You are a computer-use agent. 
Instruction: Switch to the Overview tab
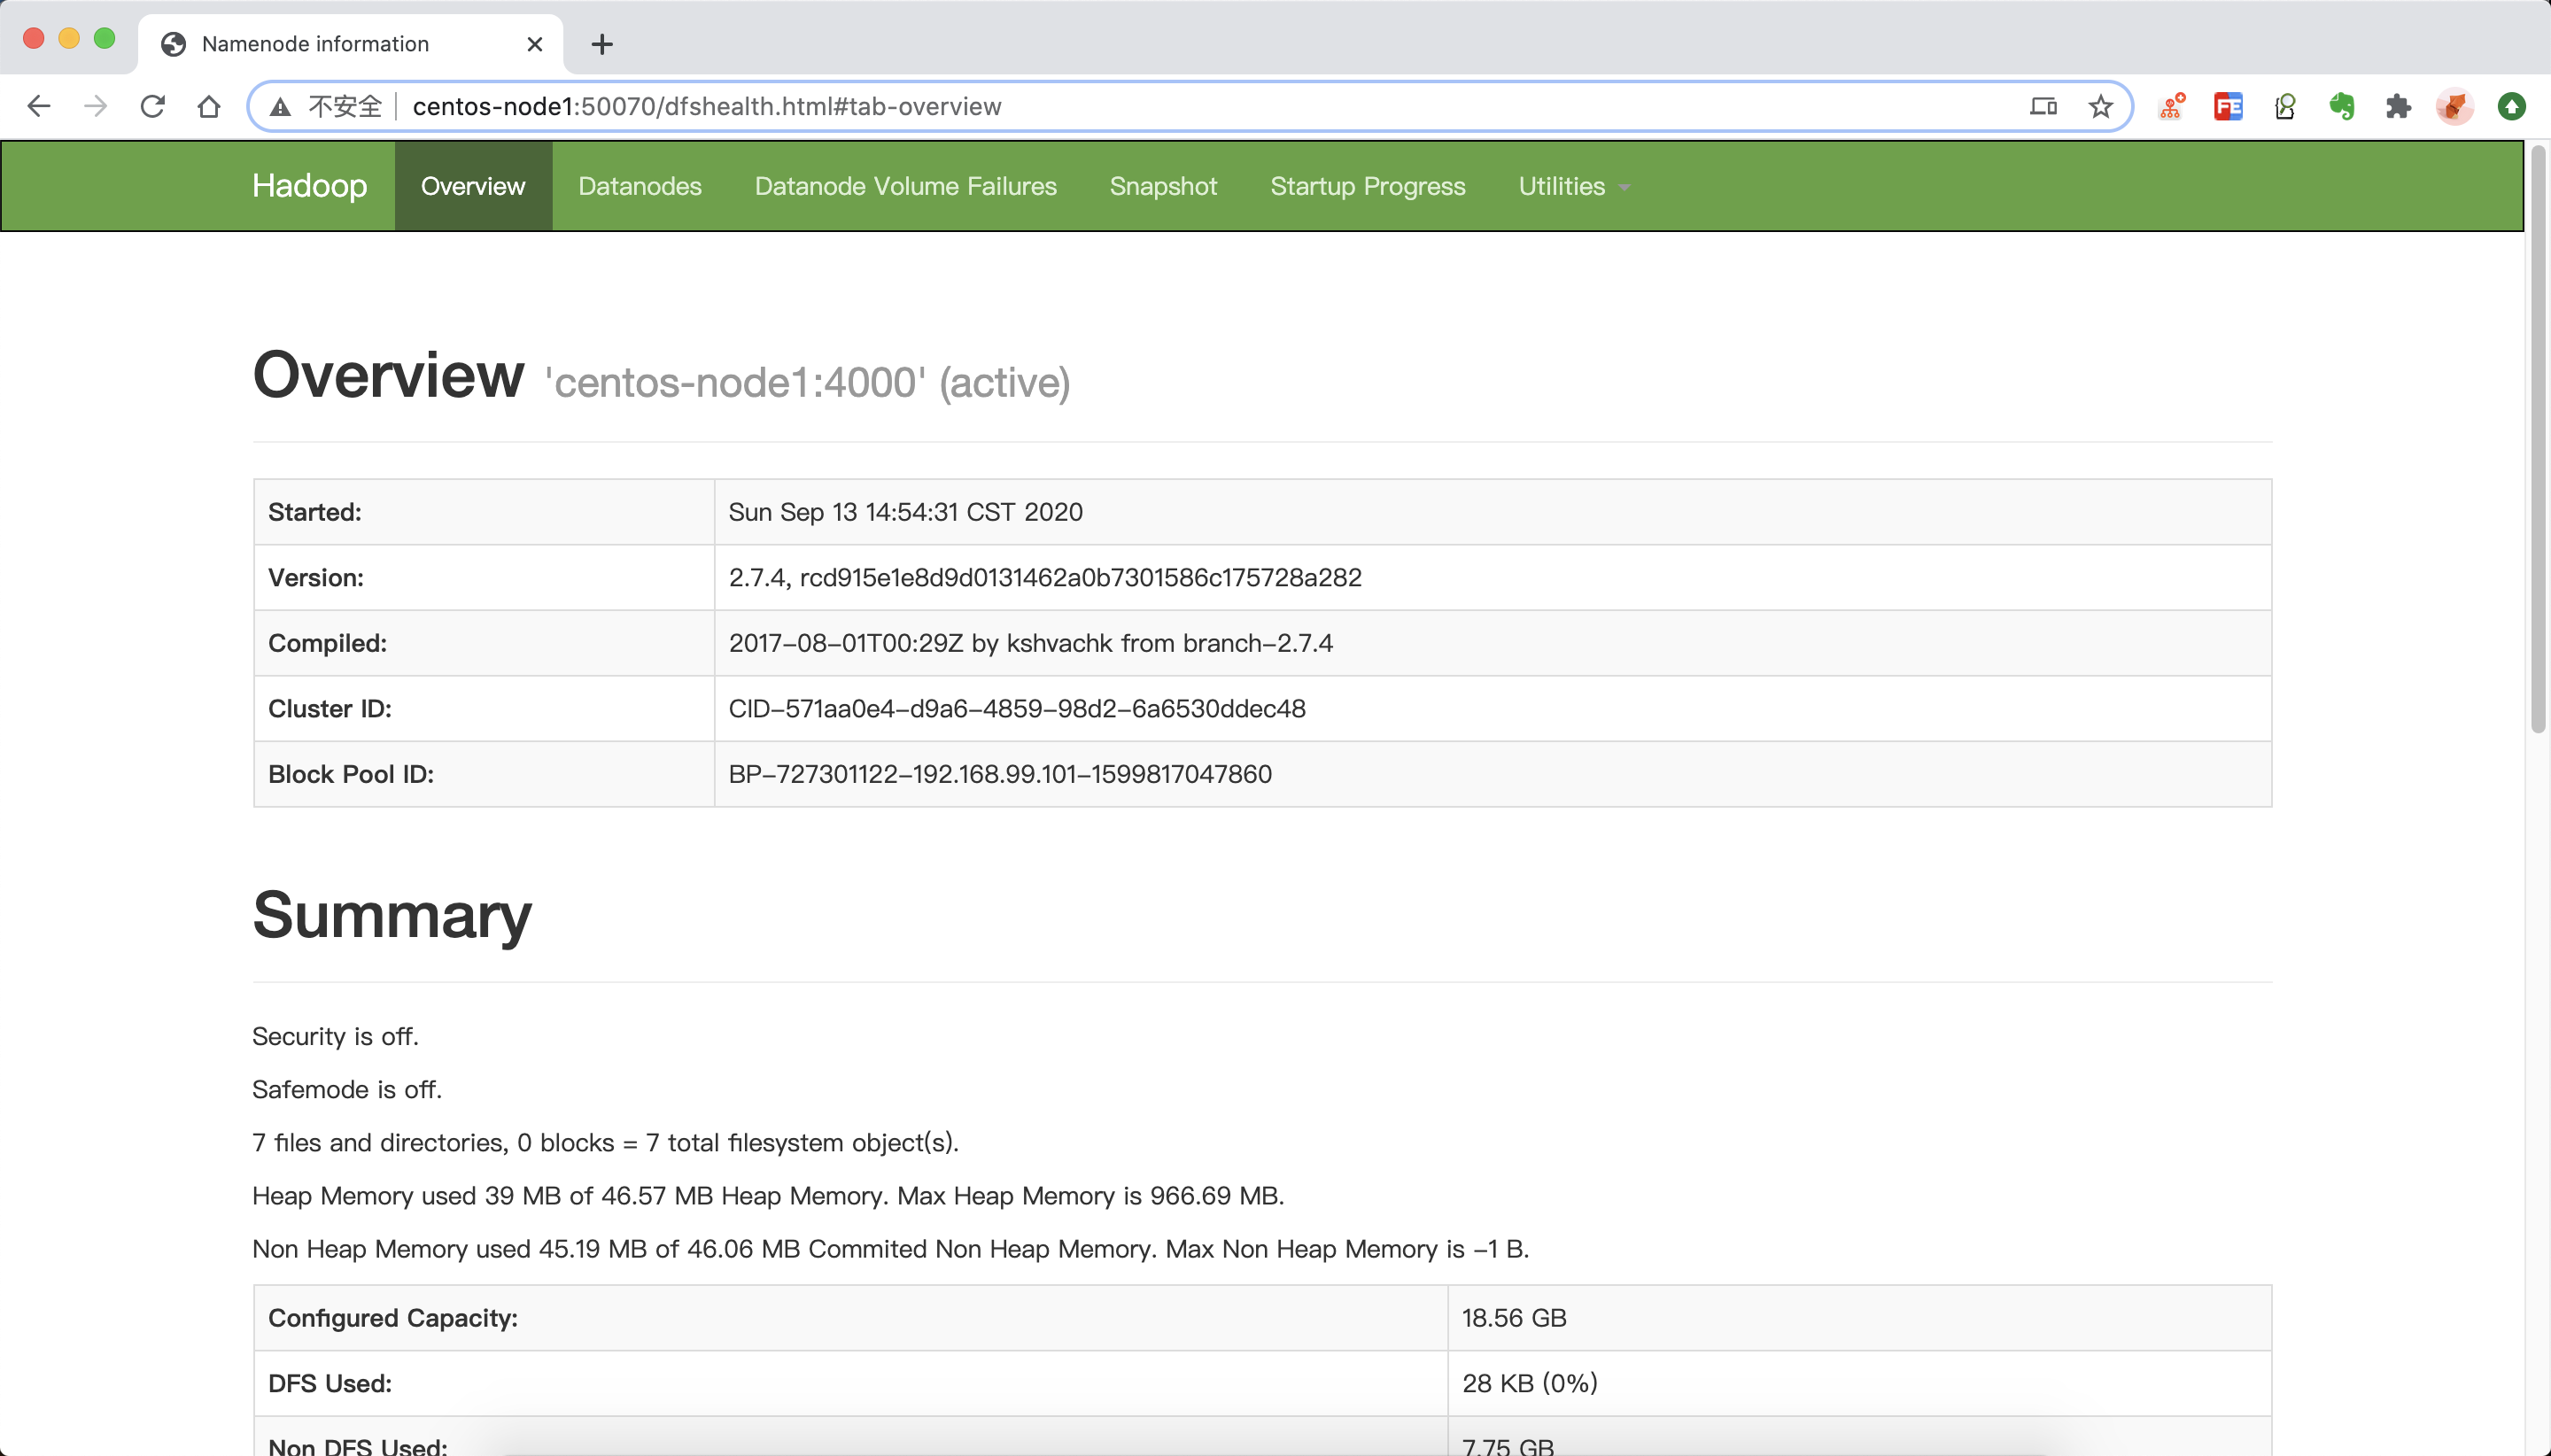tap(473, 186)
